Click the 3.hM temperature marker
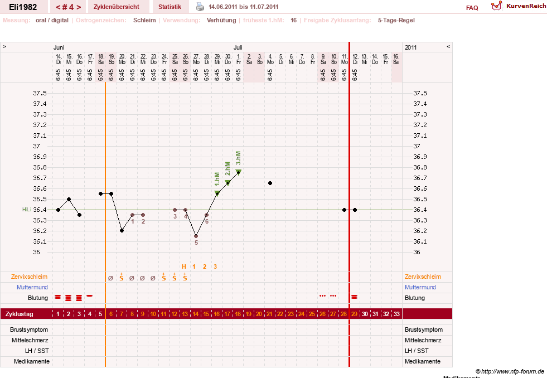 (x=238, y=172)
